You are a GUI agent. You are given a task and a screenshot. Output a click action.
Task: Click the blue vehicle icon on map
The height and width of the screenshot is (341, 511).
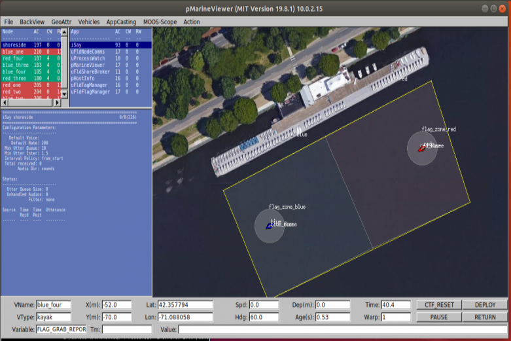tap(269, 226)
